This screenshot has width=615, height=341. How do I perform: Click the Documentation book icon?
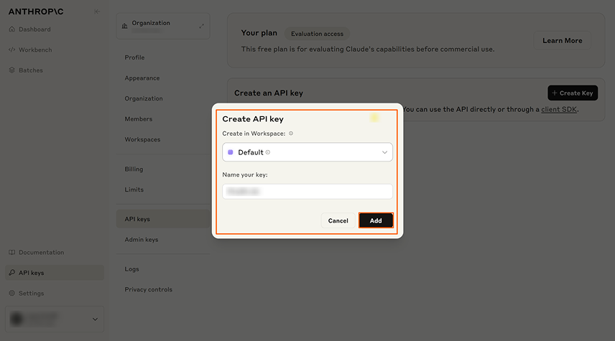point(11,253)
